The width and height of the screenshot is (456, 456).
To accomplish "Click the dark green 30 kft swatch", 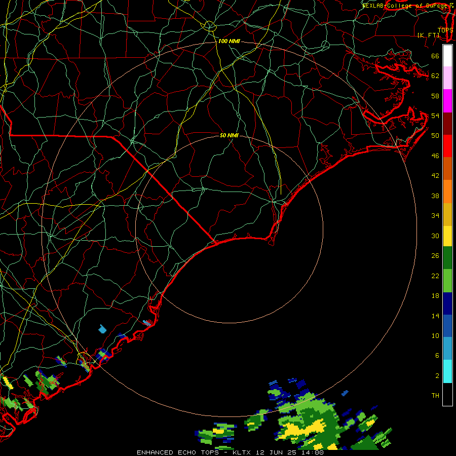I will click(x=447, y=258).
